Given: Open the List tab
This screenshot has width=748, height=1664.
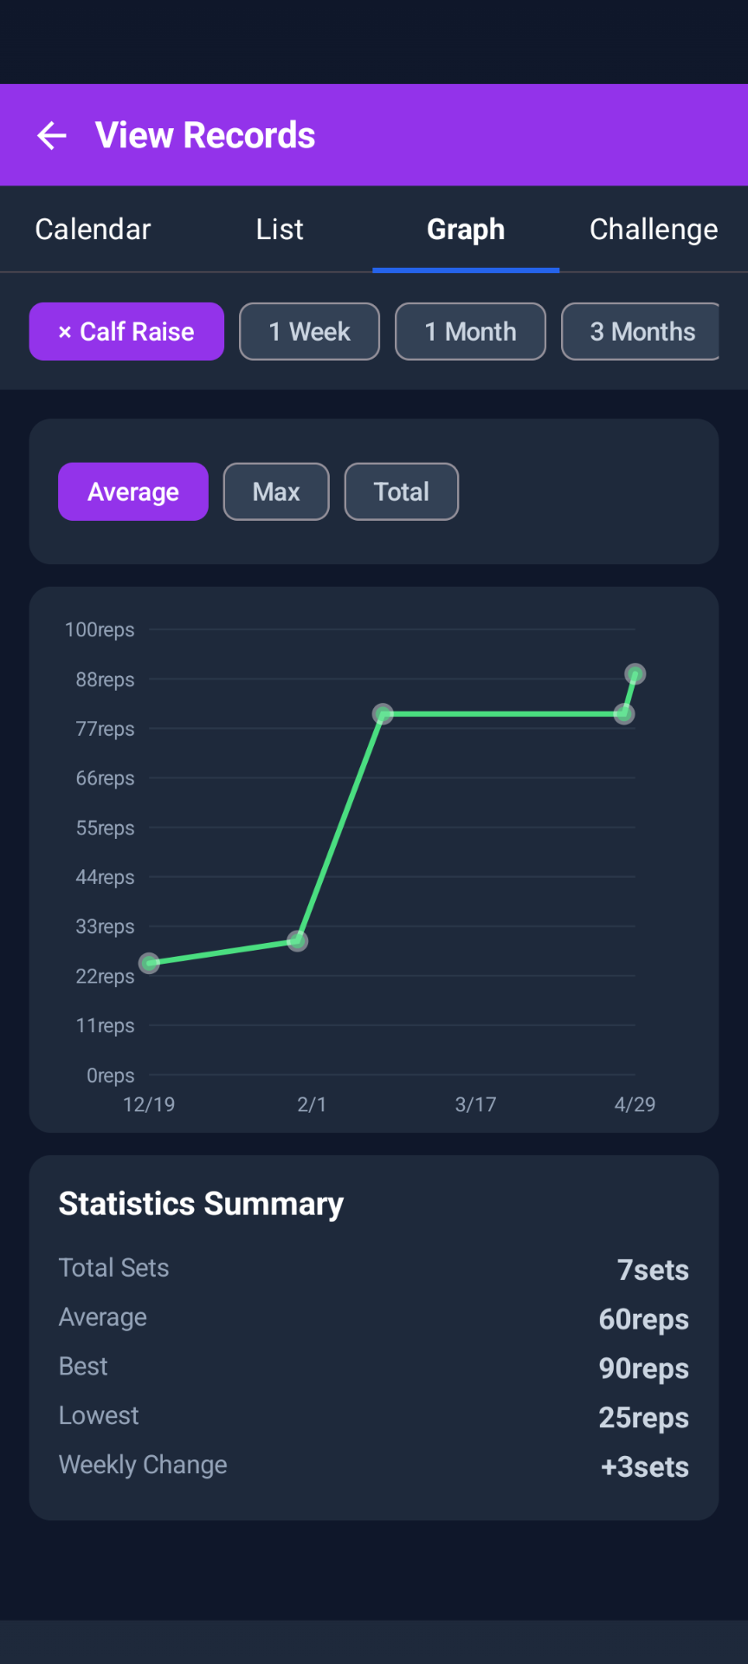Looking at the screenshot, I should [280, 230].
